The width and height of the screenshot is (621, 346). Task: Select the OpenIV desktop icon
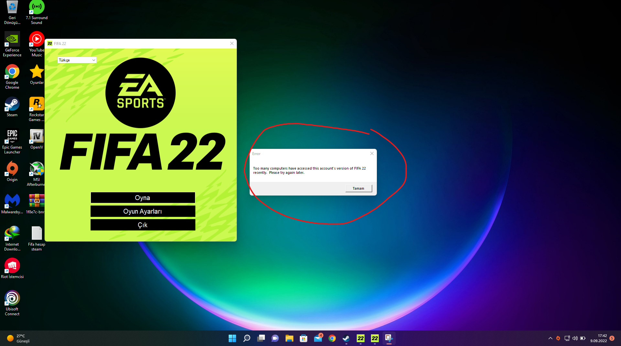point(37,139)
